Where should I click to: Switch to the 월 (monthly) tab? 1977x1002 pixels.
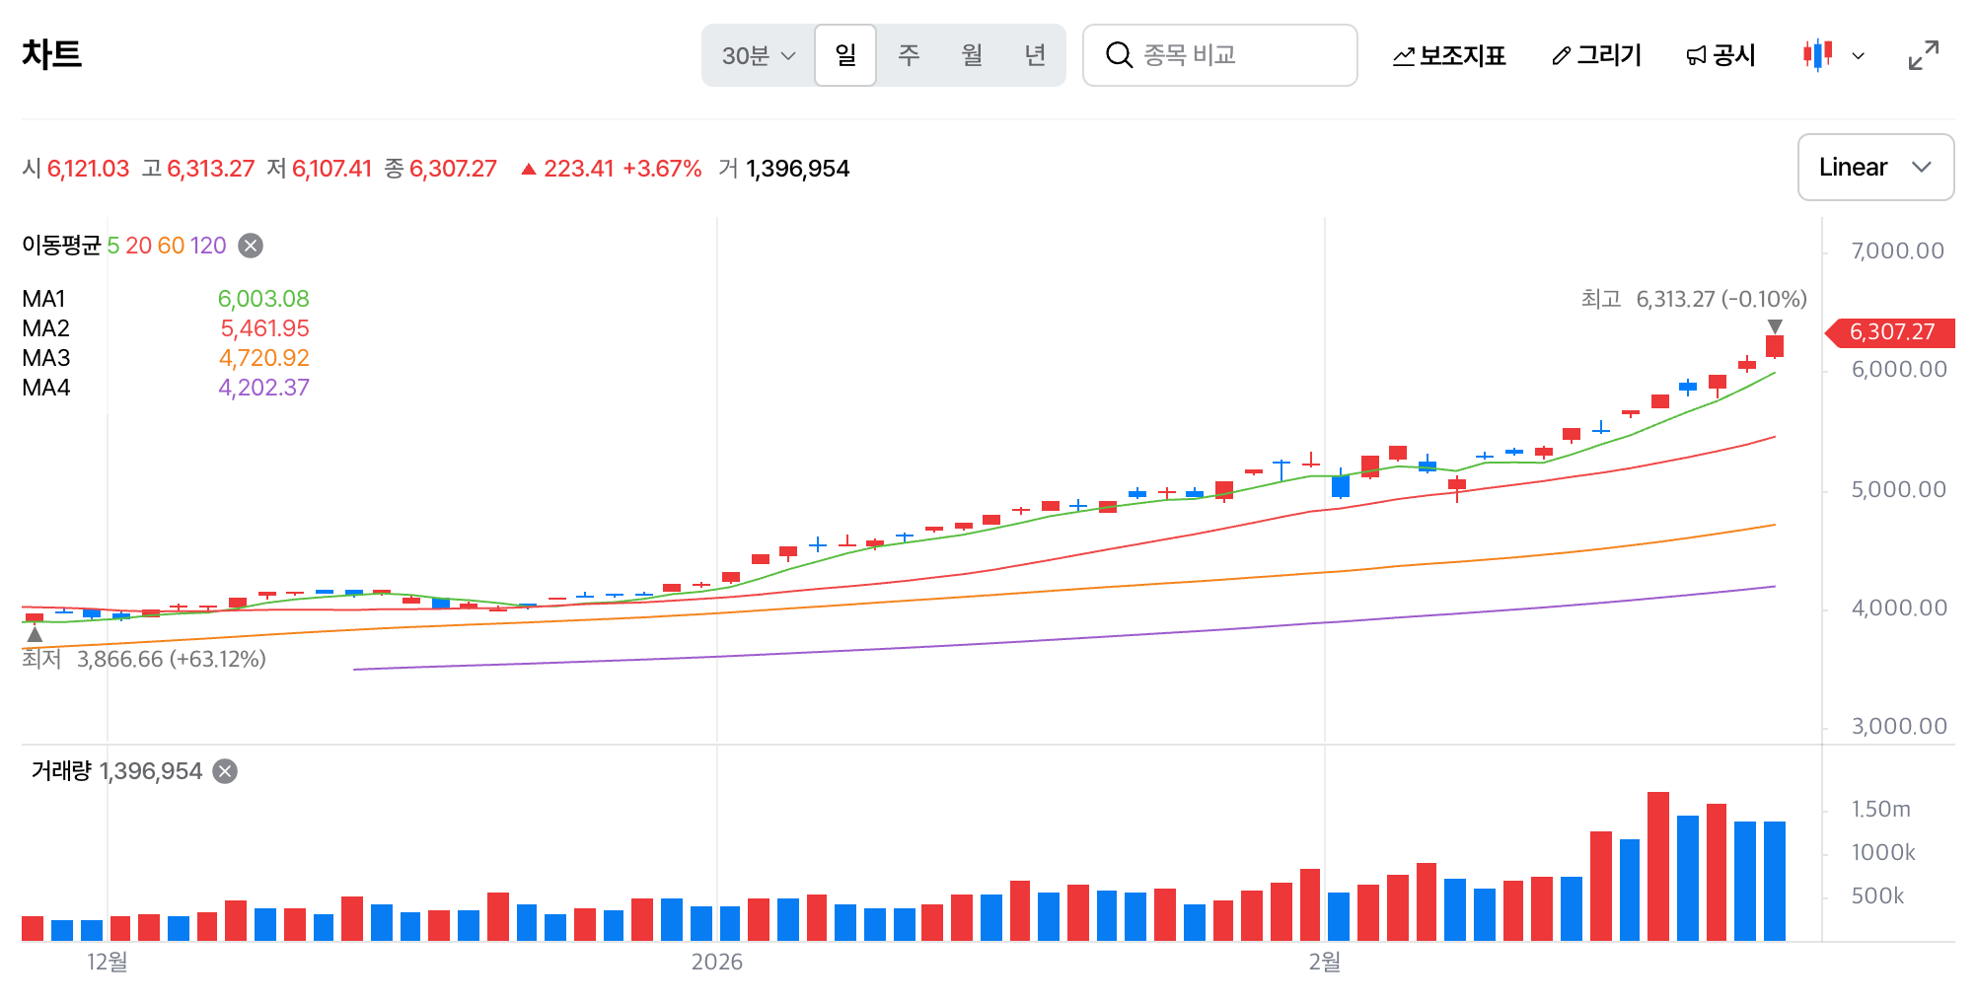(972, 55)
